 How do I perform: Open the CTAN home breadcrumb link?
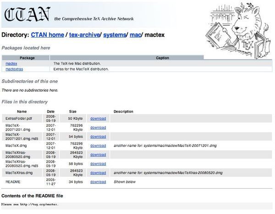[47, 35]
